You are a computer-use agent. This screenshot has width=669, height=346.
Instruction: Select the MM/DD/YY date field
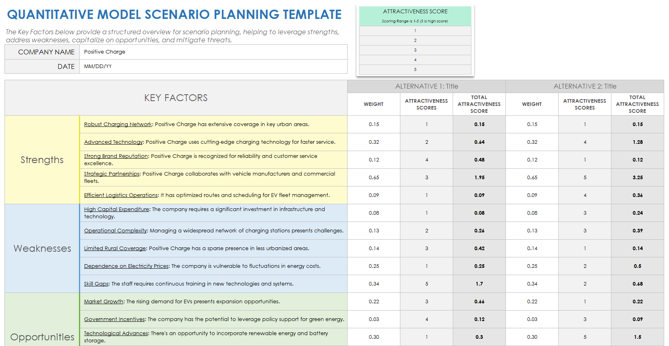tap(213, 66)
